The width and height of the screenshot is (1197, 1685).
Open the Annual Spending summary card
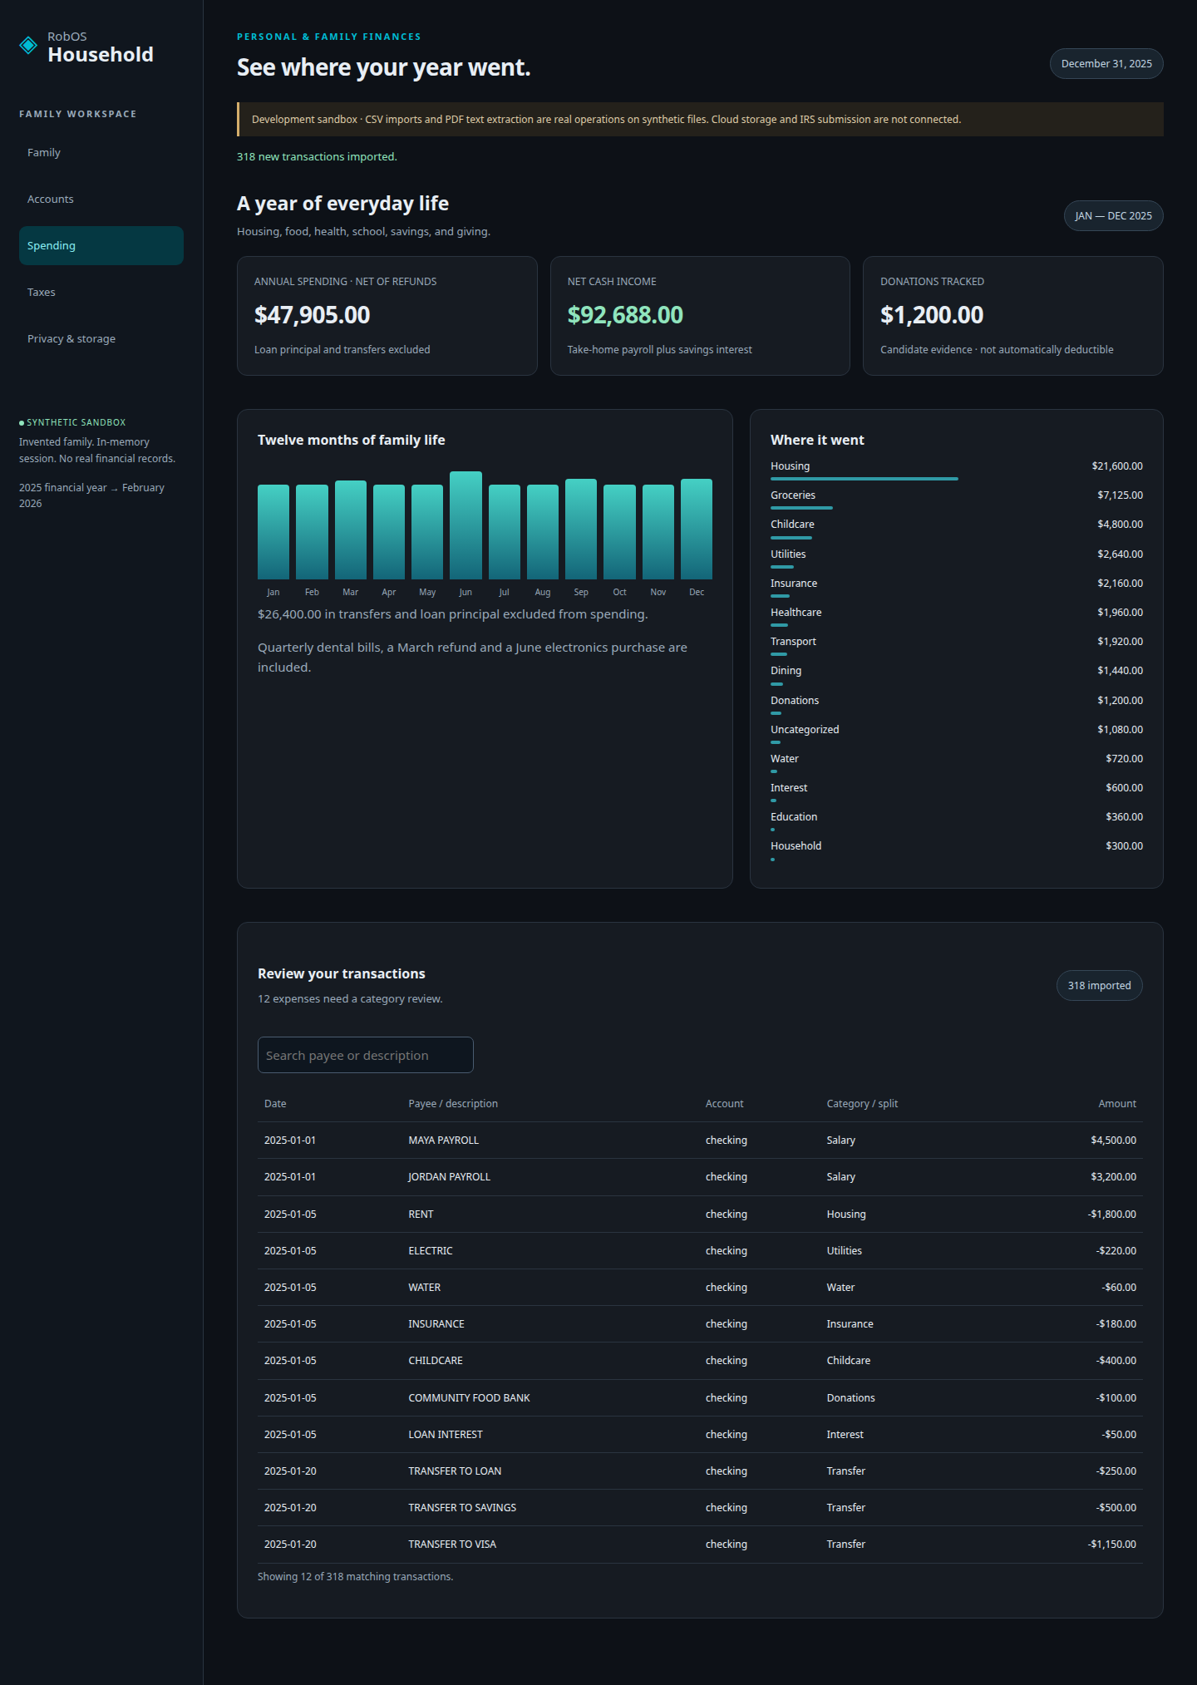point(387,316)
